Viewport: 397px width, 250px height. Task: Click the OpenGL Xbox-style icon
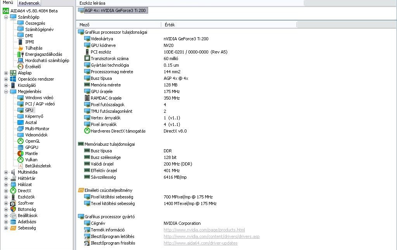click(x=21, y=141)
